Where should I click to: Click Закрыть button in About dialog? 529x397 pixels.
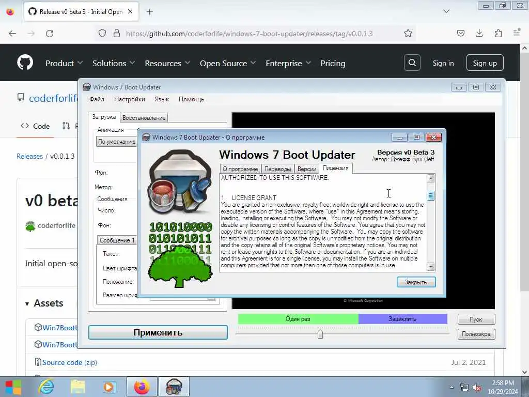click(416, 282)
